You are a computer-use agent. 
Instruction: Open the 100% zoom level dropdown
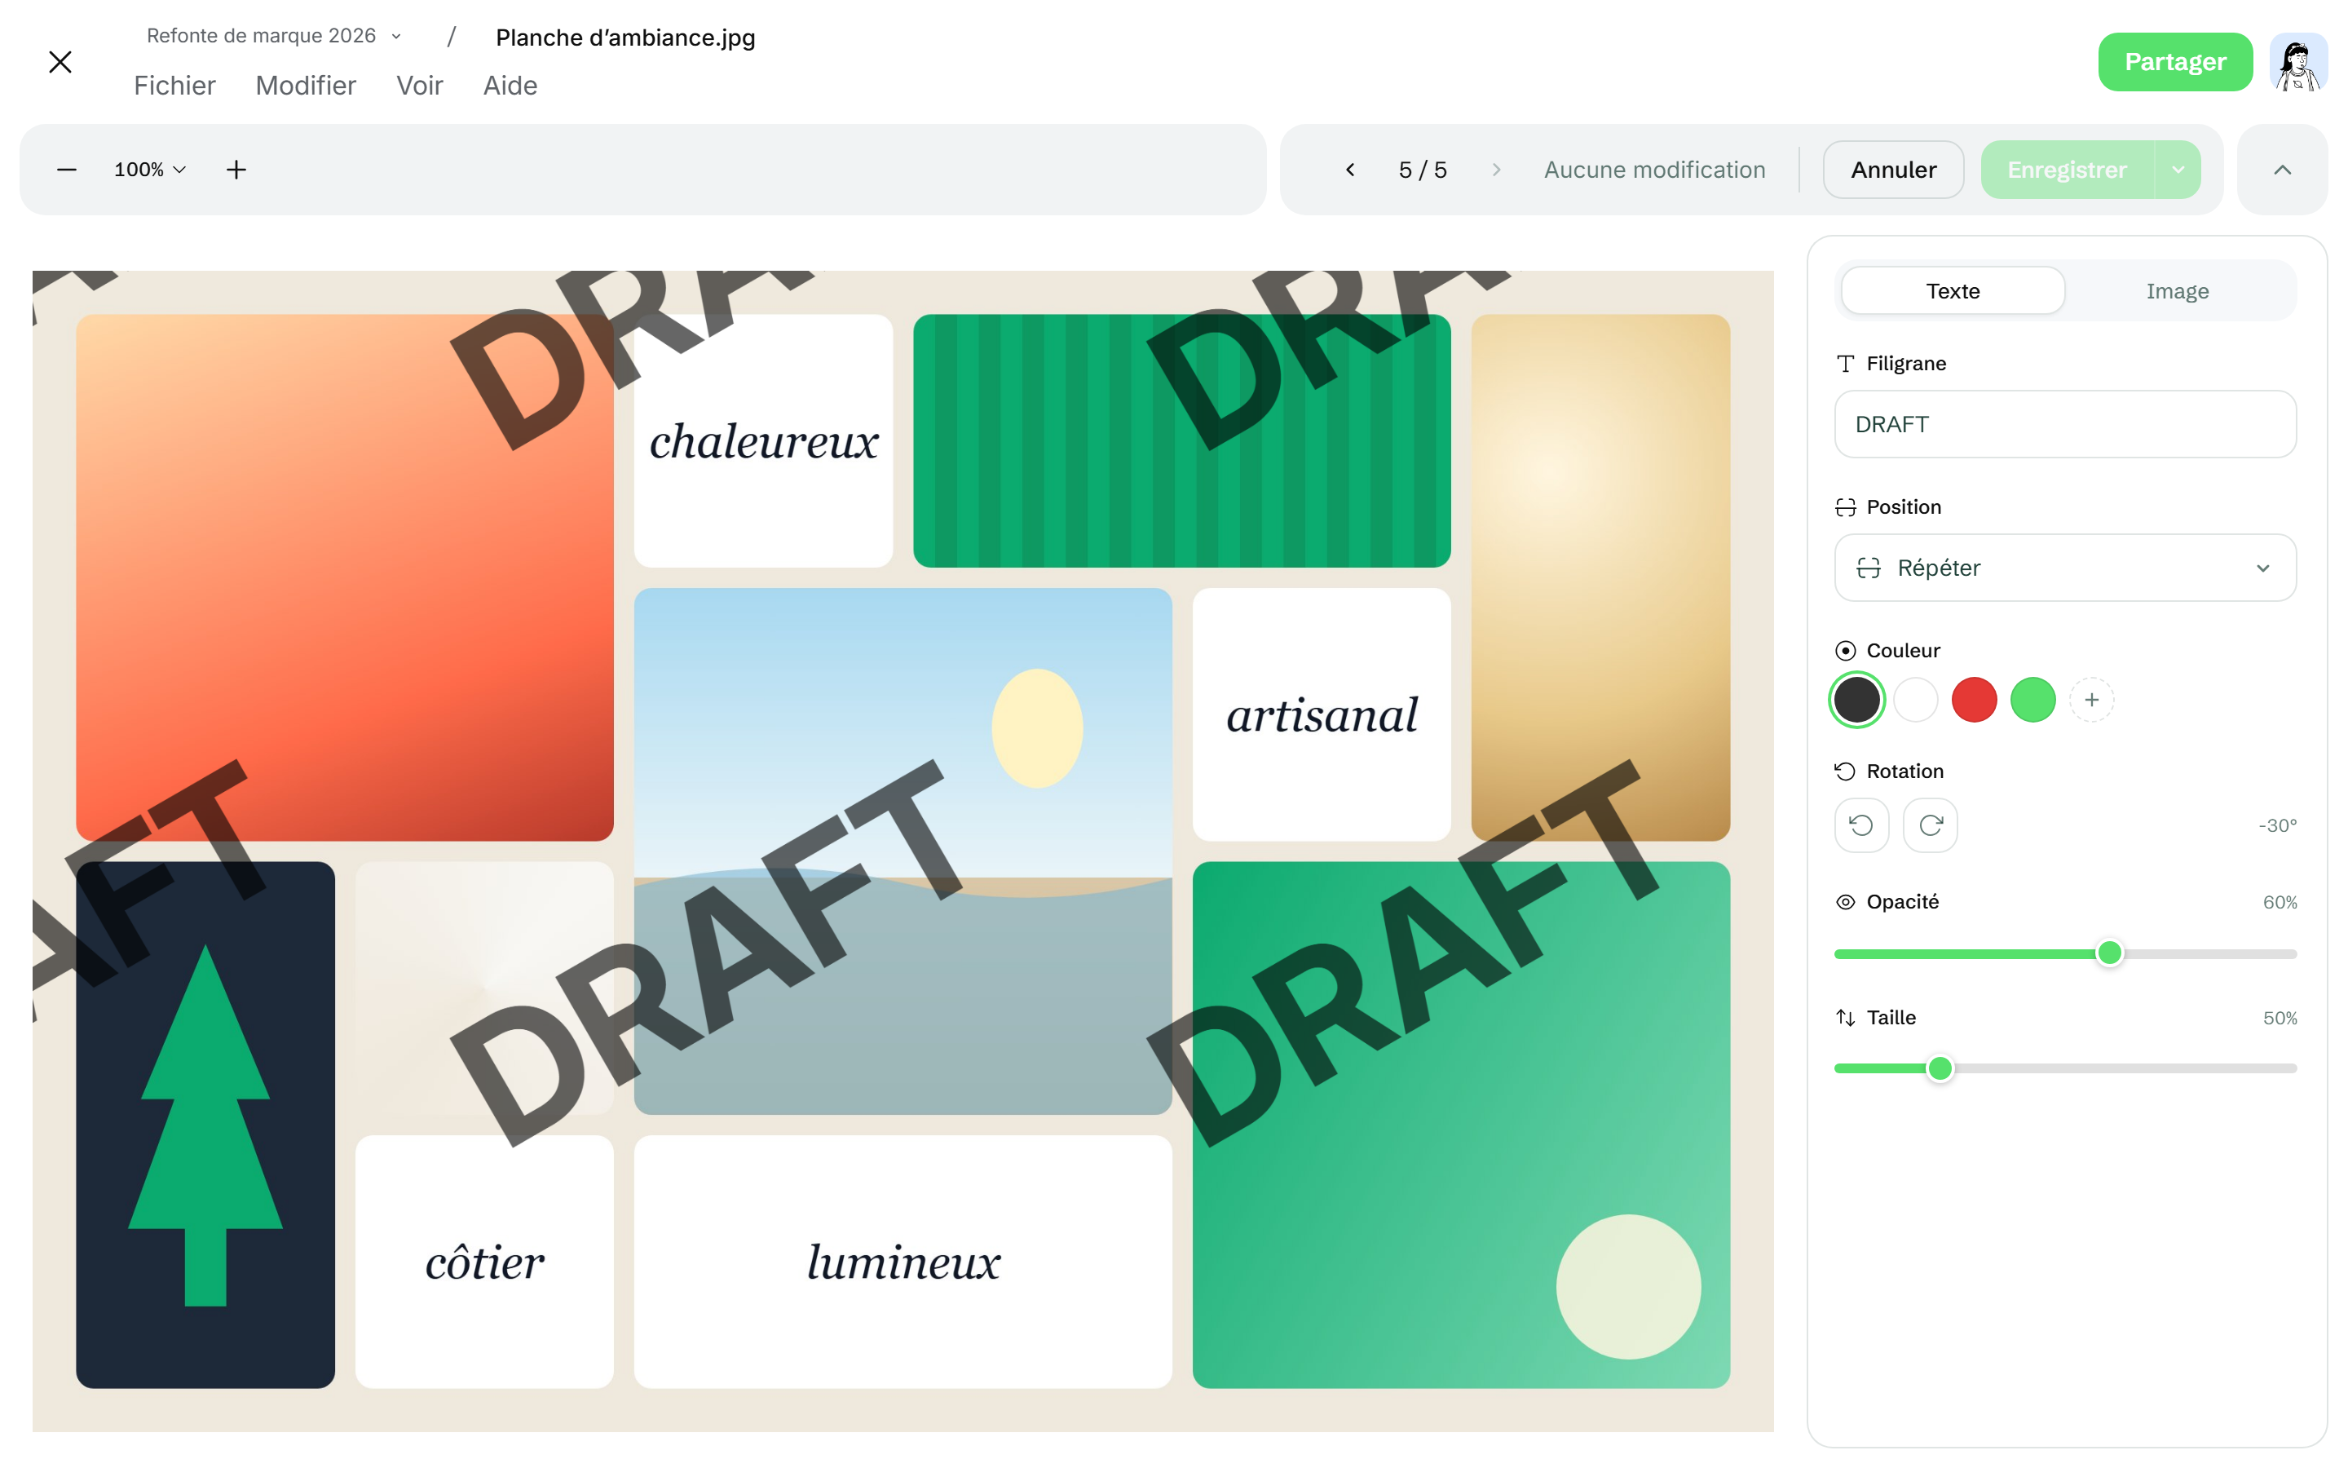(149, 170)
